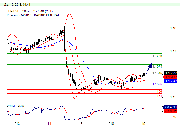Click the blue price tag 1.16047
180x128 pixels.
171,81
